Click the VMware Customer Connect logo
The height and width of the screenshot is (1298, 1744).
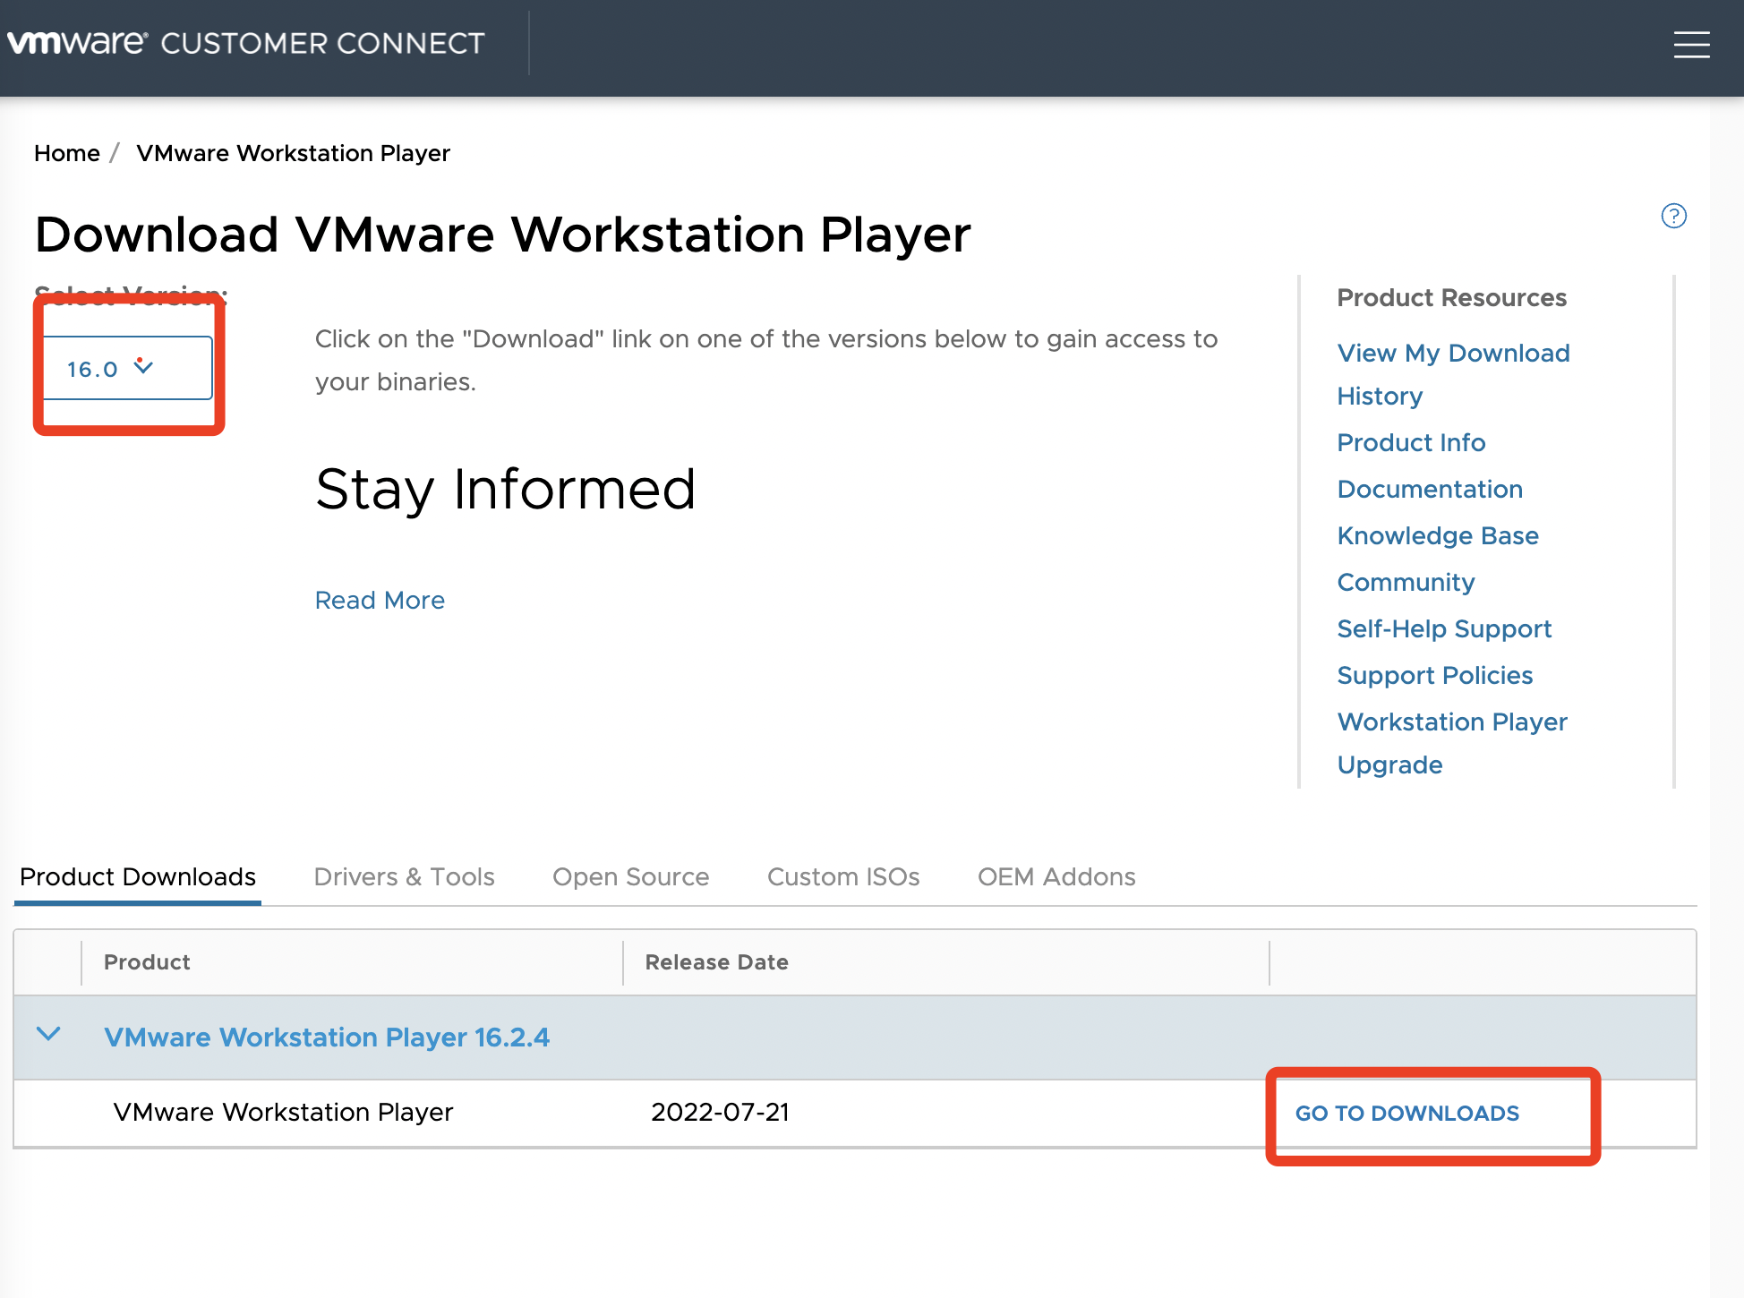coord(245,43)
